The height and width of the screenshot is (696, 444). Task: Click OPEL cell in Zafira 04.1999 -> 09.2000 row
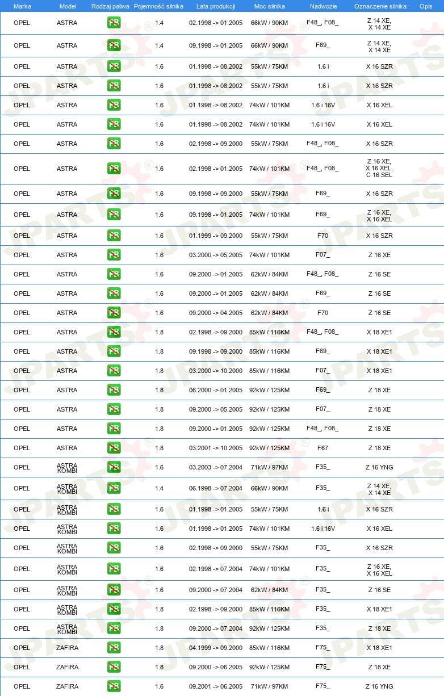click(22, 648)
